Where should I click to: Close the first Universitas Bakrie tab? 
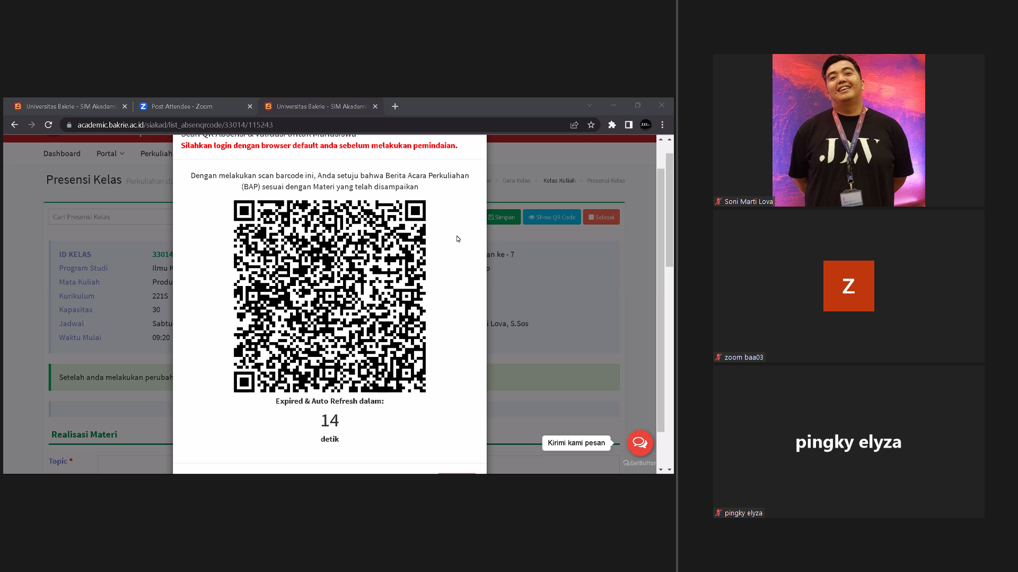click(x=125, y=106)
